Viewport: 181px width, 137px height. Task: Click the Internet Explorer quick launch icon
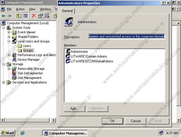pos(22,133)
